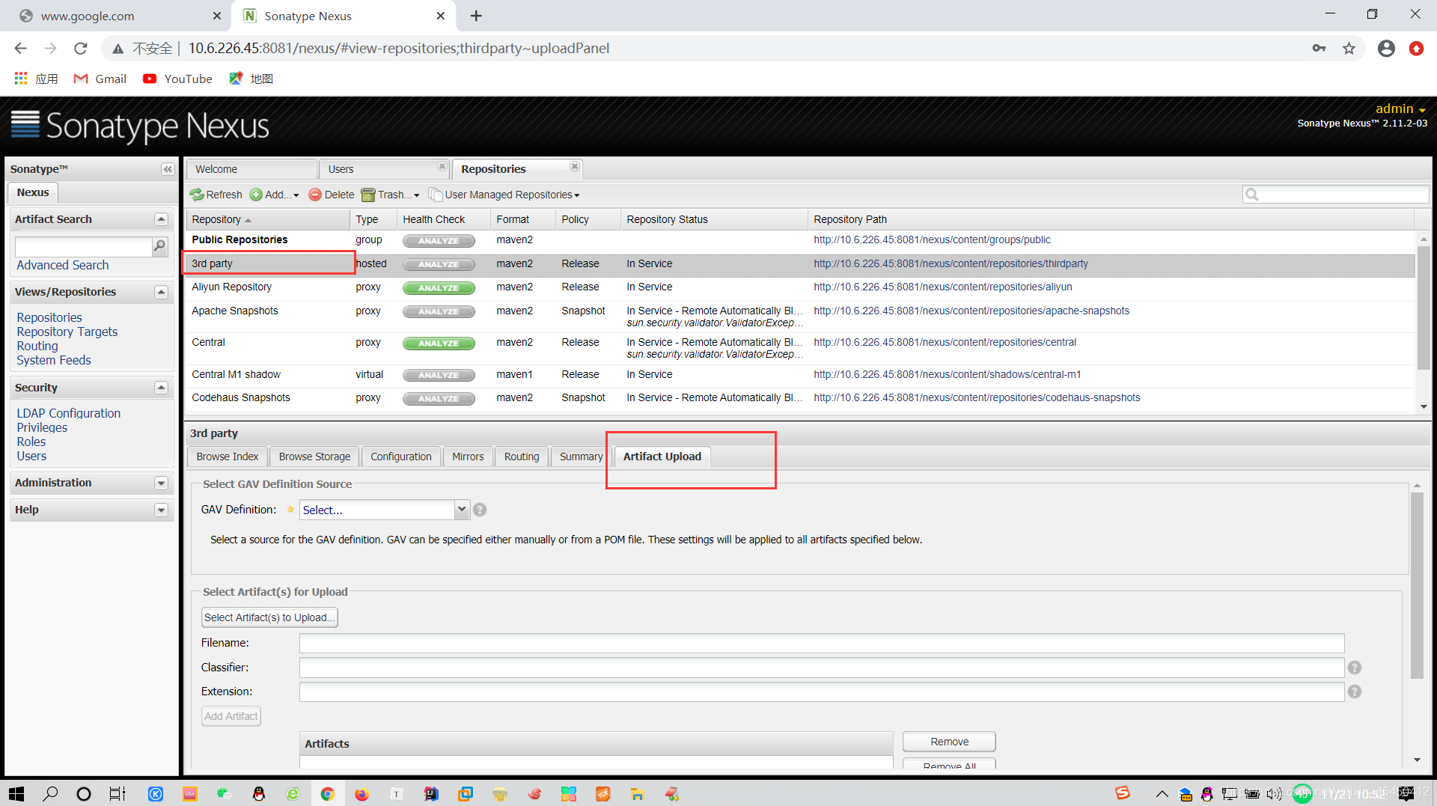The width and height of the screenshot is (1437, 806).
Task: Click the artifact search magnifier icon
Action: [159, 246]
